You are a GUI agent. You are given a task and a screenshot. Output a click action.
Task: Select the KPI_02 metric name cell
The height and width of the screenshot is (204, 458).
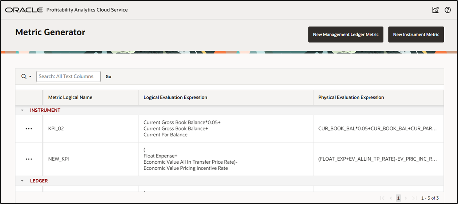[x=91, y=129]
